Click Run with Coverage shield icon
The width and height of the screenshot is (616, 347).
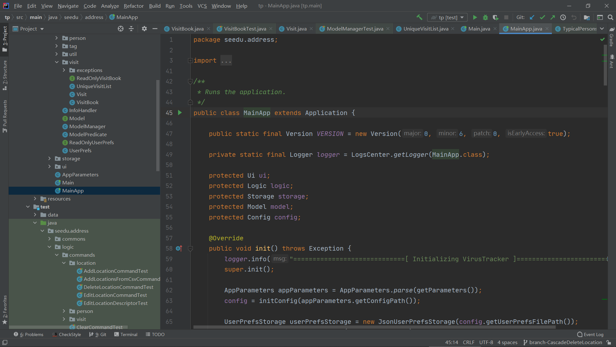coord(495,17)
